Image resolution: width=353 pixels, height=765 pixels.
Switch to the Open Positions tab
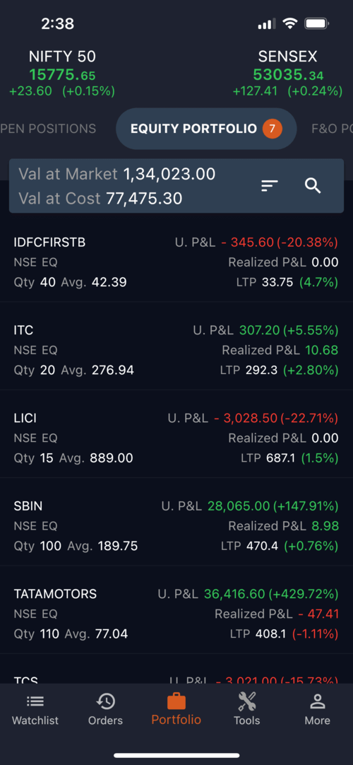tap(48, 129)
